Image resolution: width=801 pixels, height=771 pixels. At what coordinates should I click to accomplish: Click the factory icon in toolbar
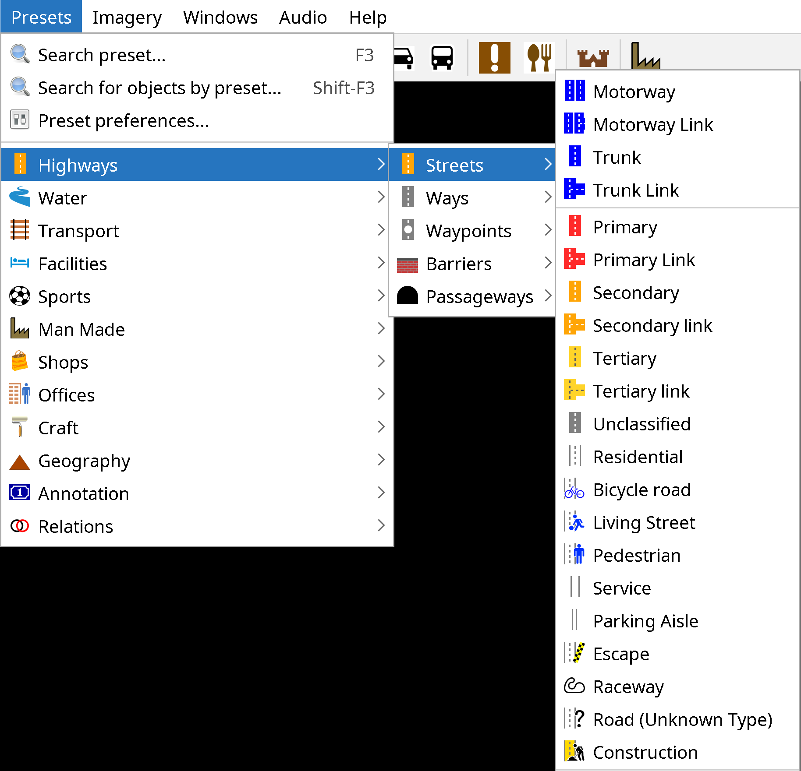[x=645, y=57]
